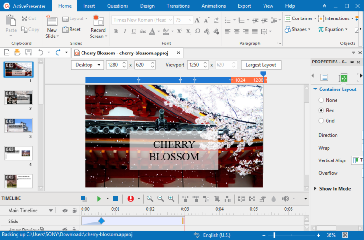Image resolution: width=364 pixels, height=240 pixels.
Task: Select the Flex container layout option
Action: coord(321,110)
